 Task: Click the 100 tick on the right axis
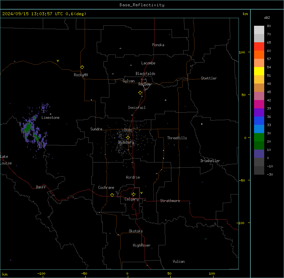242,52
